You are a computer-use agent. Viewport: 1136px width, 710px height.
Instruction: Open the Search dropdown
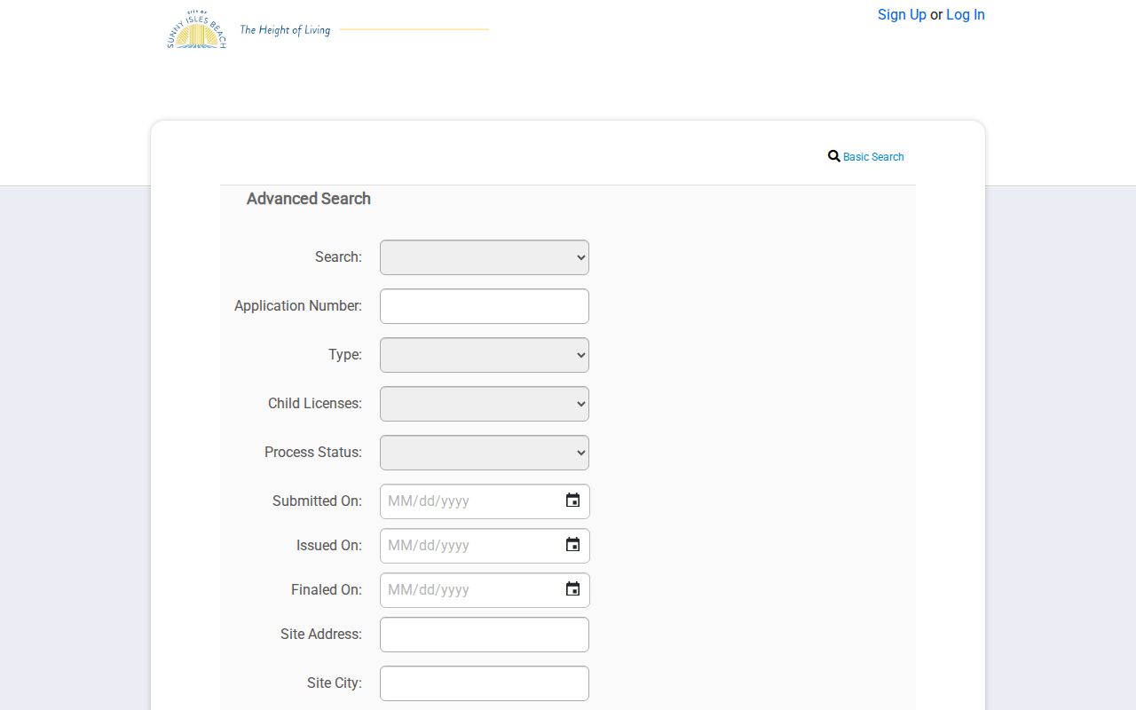coord(485,257)
